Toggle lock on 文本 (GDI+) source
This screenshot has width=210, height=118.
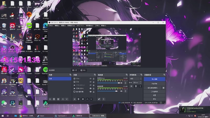[94, 88]
